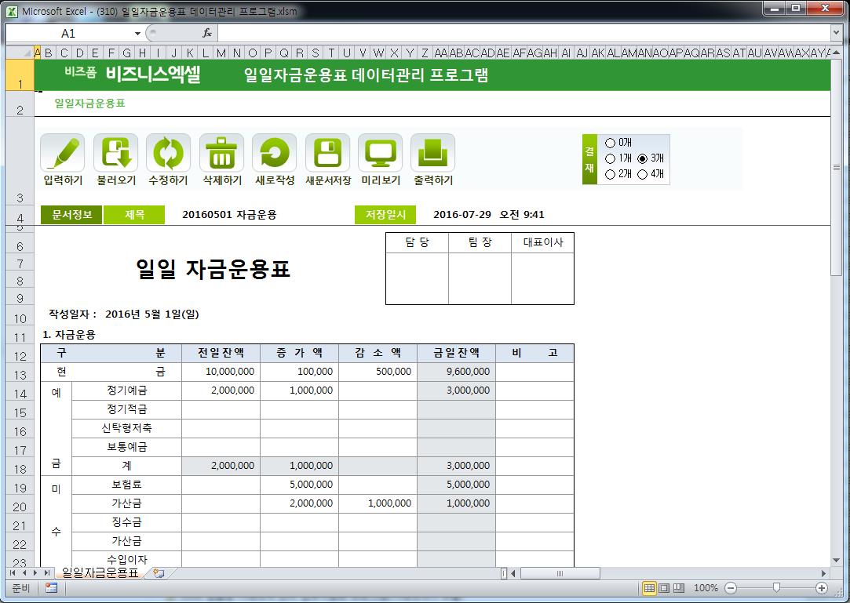Select the 1개 approval radio button

pyautogui.click(x=611, y=158)
